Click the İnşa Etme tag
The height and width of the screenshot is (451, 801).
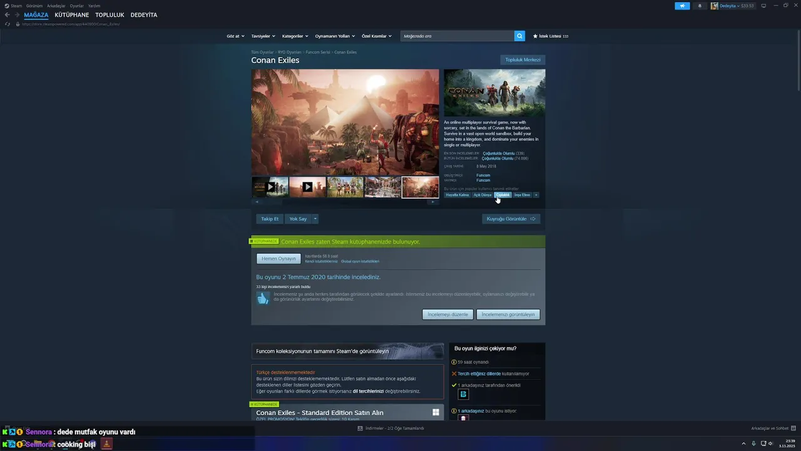pyautogui.click(x=522, y=195)
